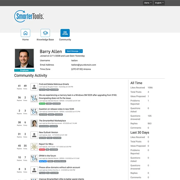The height and width of the screenshot is (180, 180).
Task: Open the Knowledge Base graduation cap icon
Action: pos(45,33)
